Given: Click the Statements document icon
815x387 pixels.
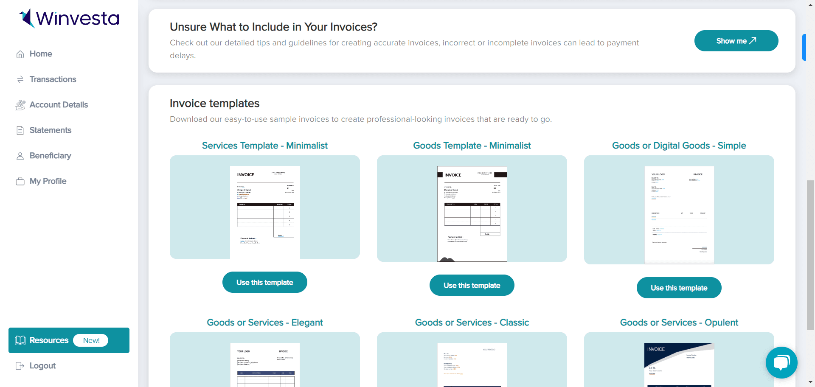Looking at the screenshot, I should point(20,131).
